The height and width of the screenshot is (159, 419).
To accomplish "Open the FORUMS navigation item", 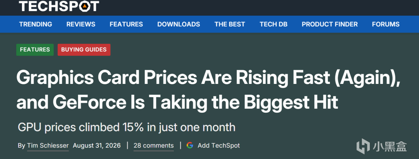I will (386, 24).
